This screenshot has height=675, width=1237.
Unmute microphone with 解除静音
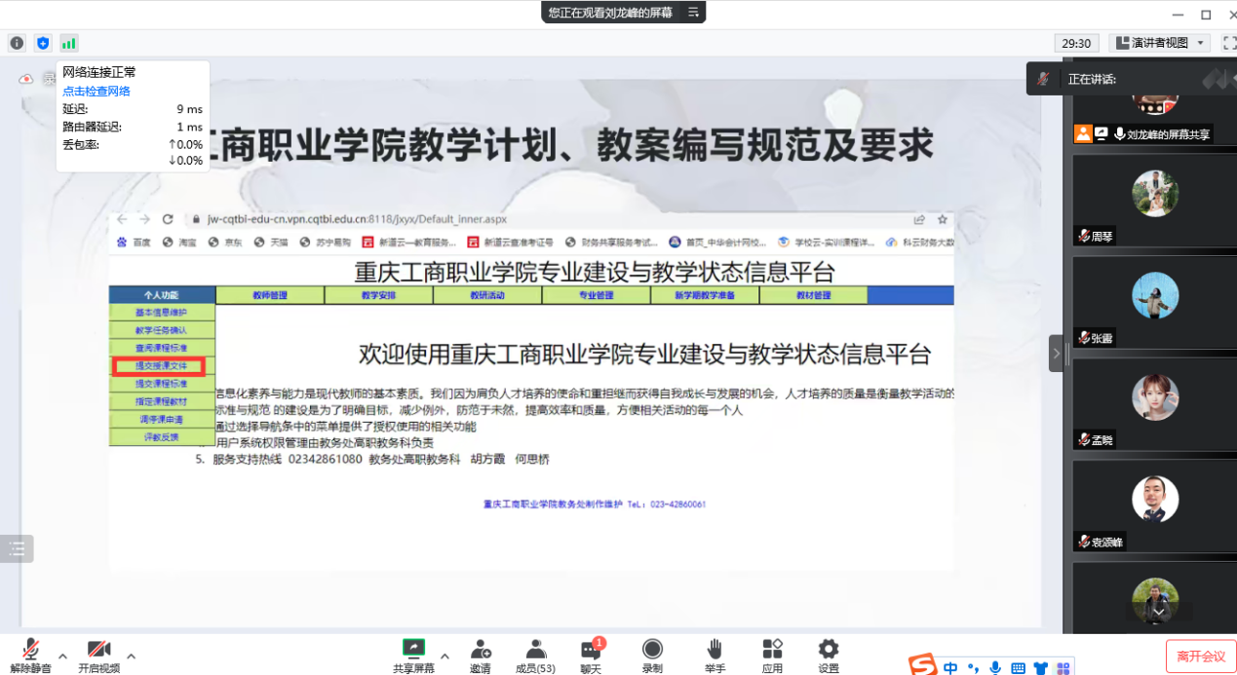click(x=30, y=656)
